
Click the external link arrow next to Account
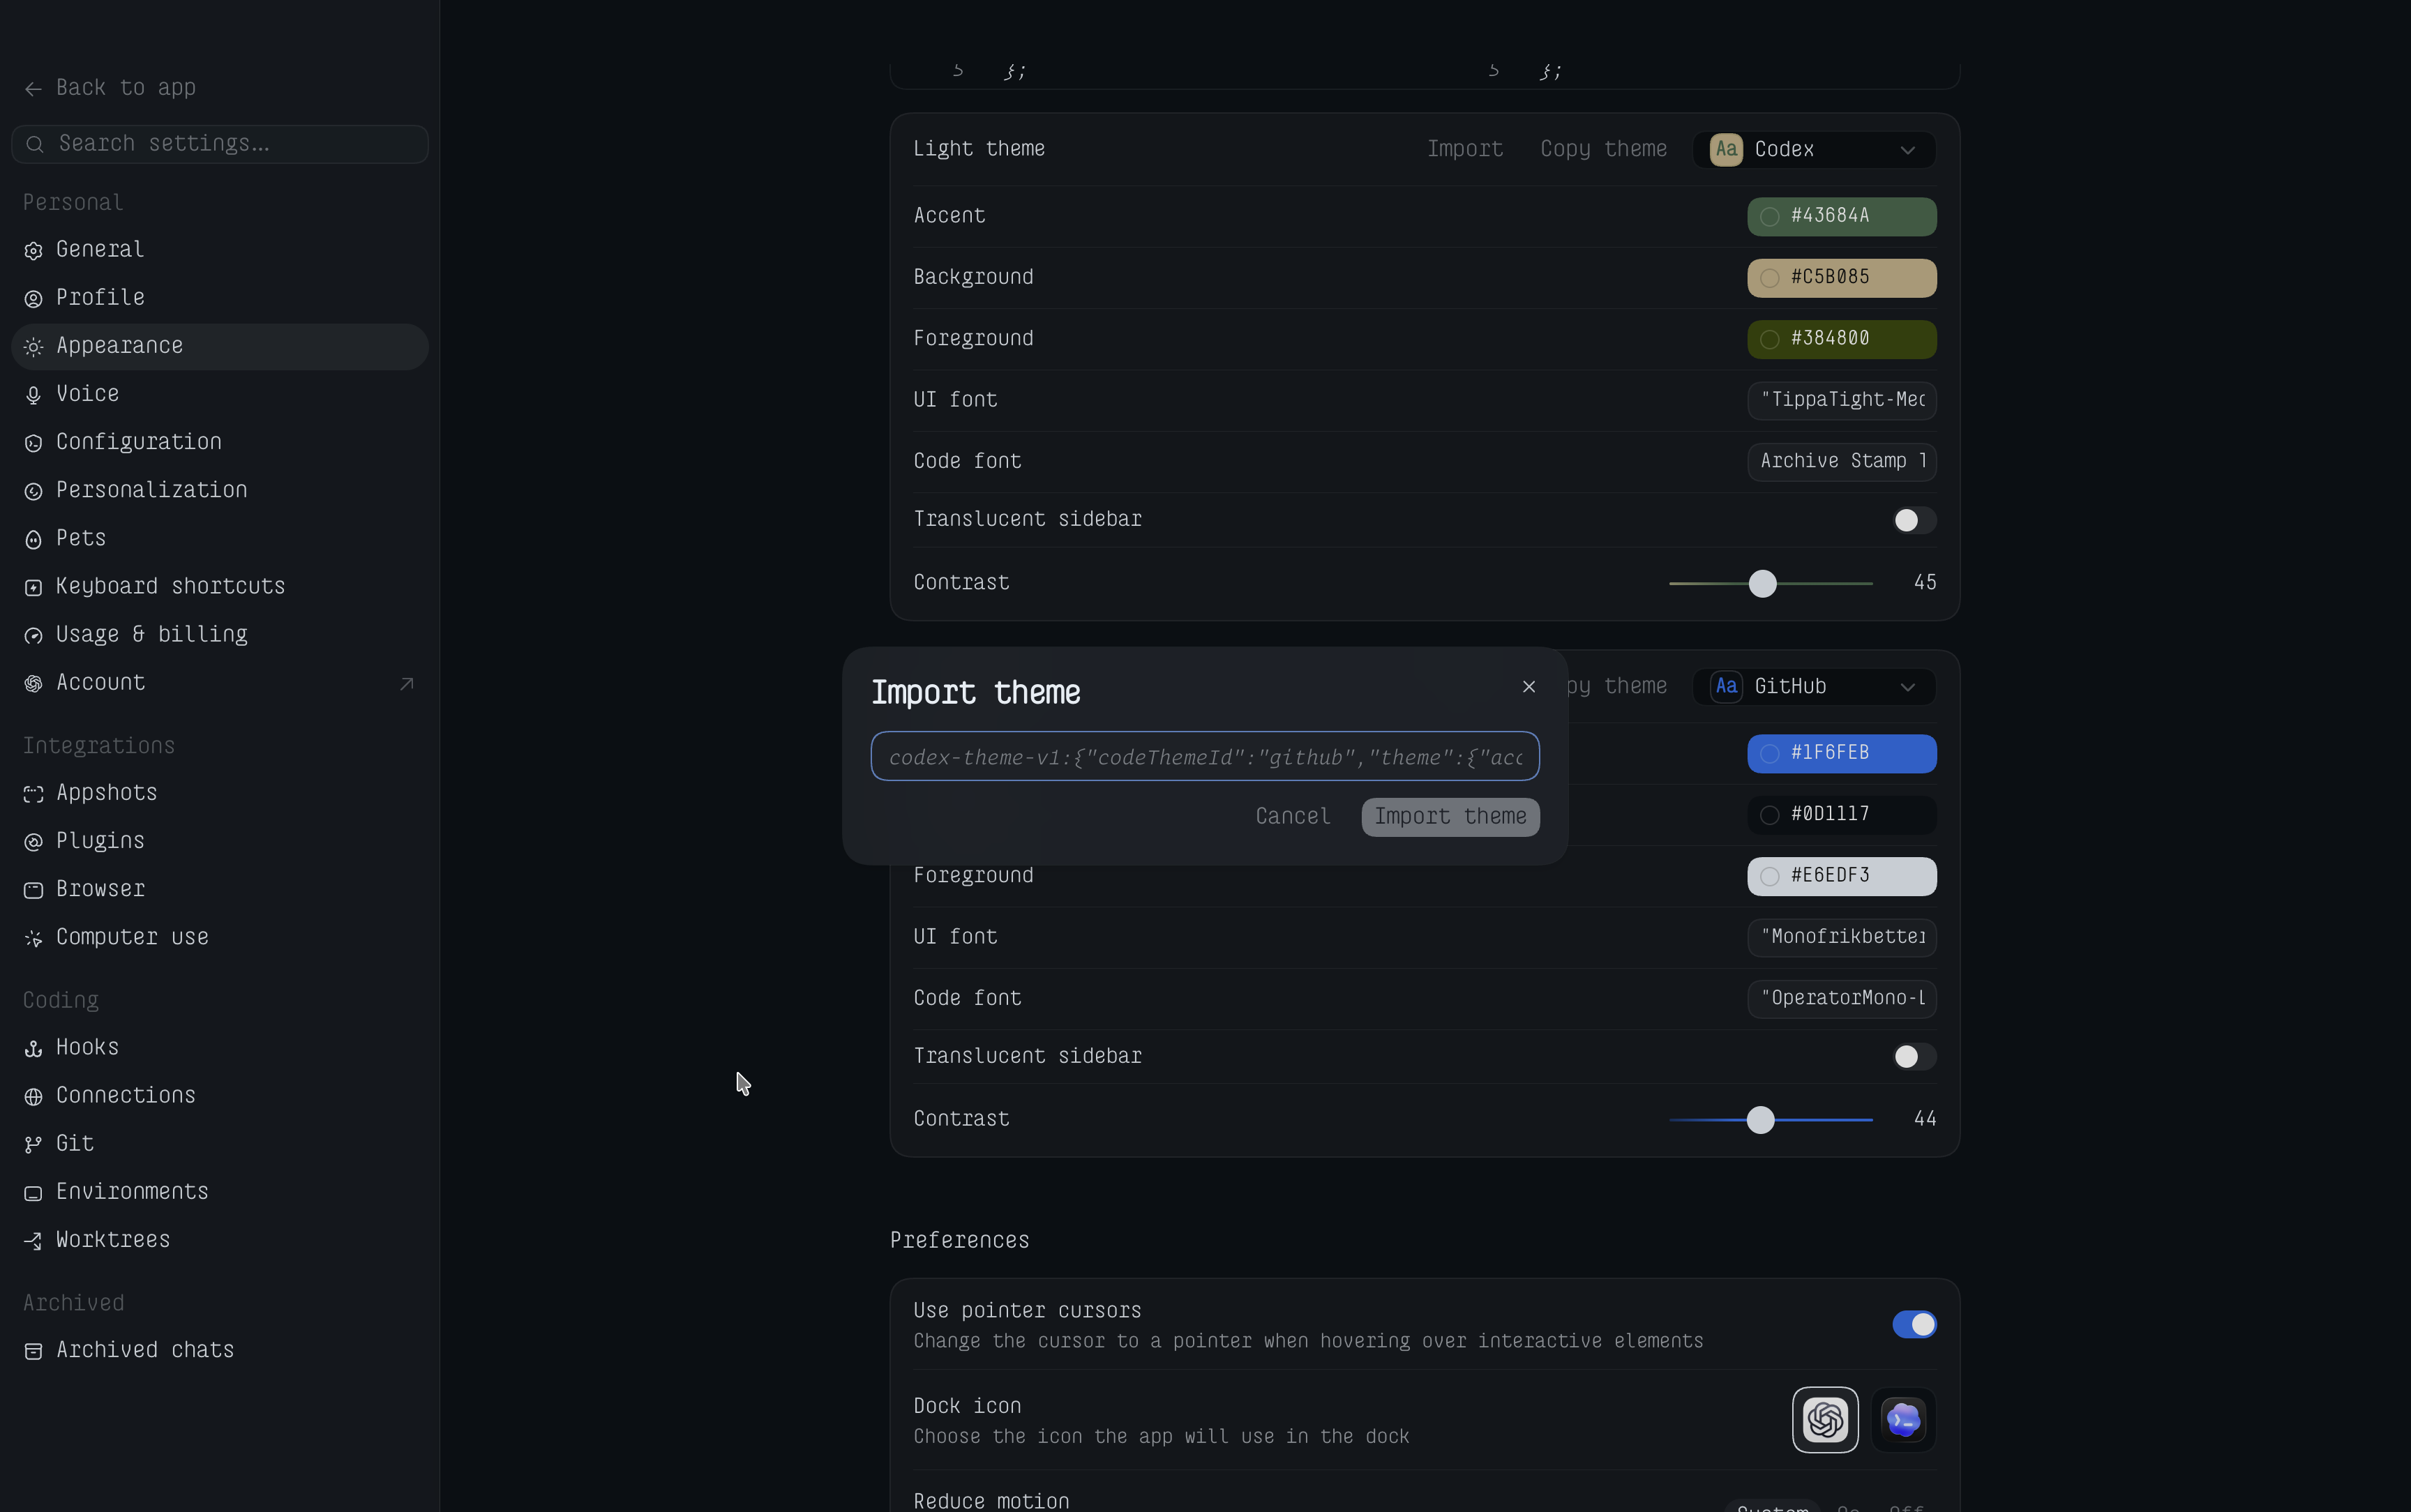coord(406,684)
